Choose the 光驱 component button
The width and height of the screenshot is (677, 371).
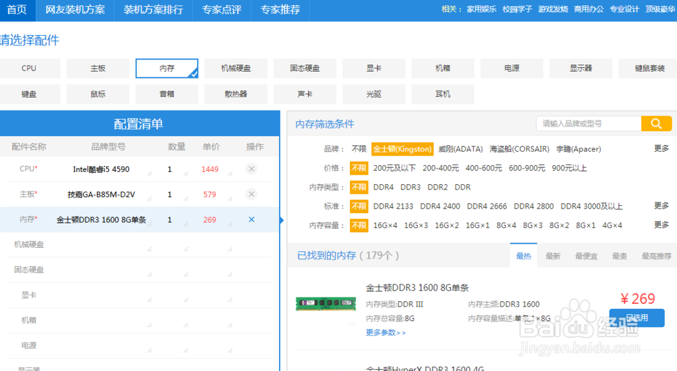click(x=374, y=94)
